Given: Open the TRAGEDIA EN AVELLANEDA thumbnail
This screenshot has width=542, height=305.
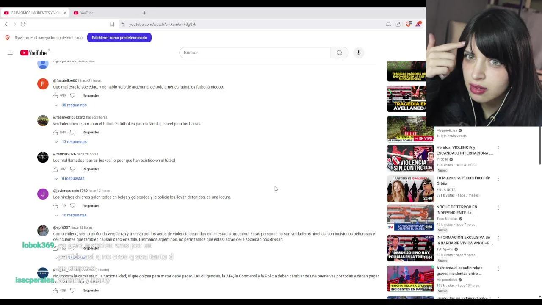Looking at the screenshot, I should click(x=406, y=99).
